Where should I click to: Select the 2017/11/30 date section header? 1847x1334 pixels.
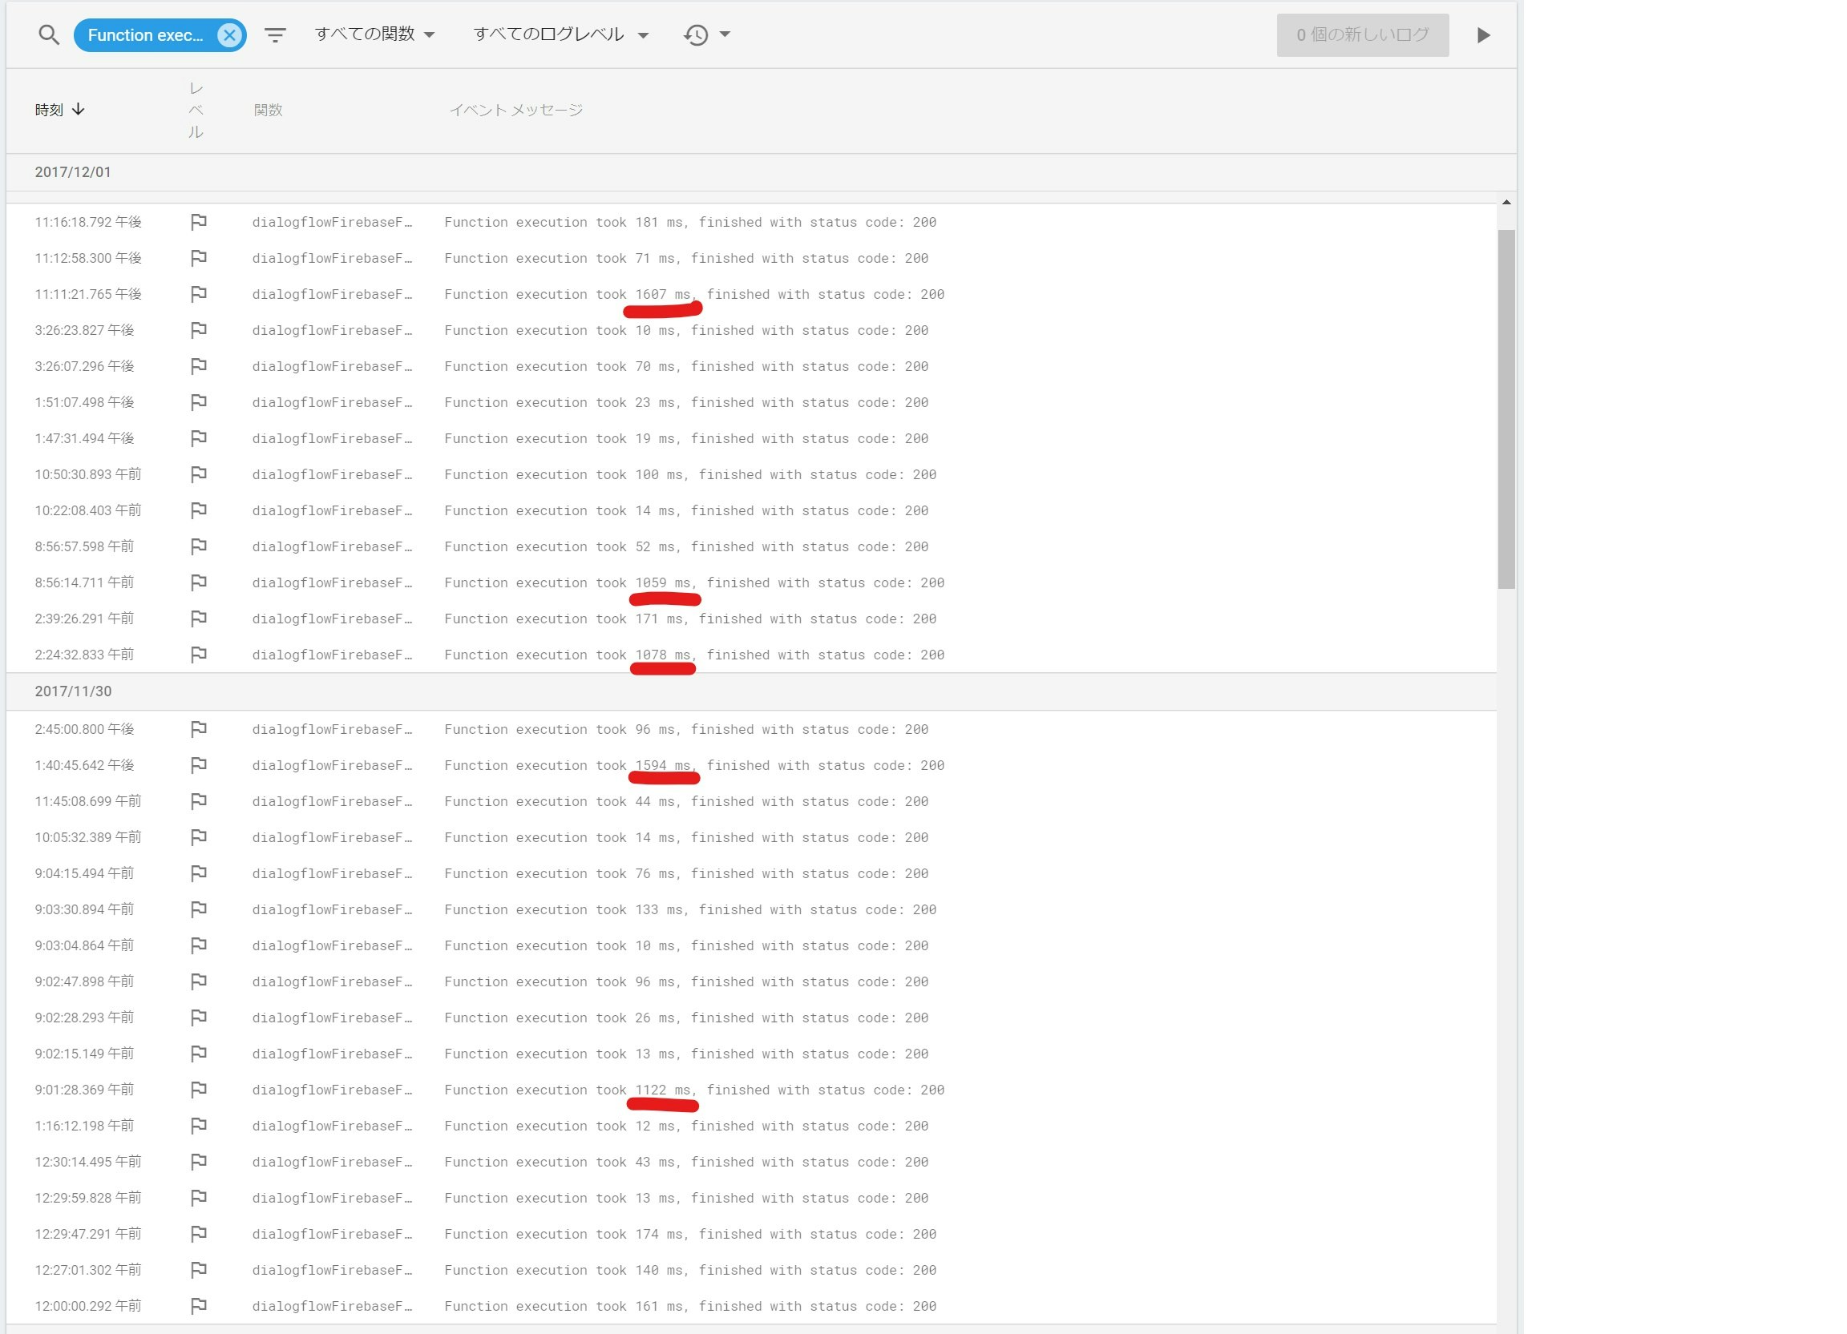pyautogui.click(x=73, y=691)
